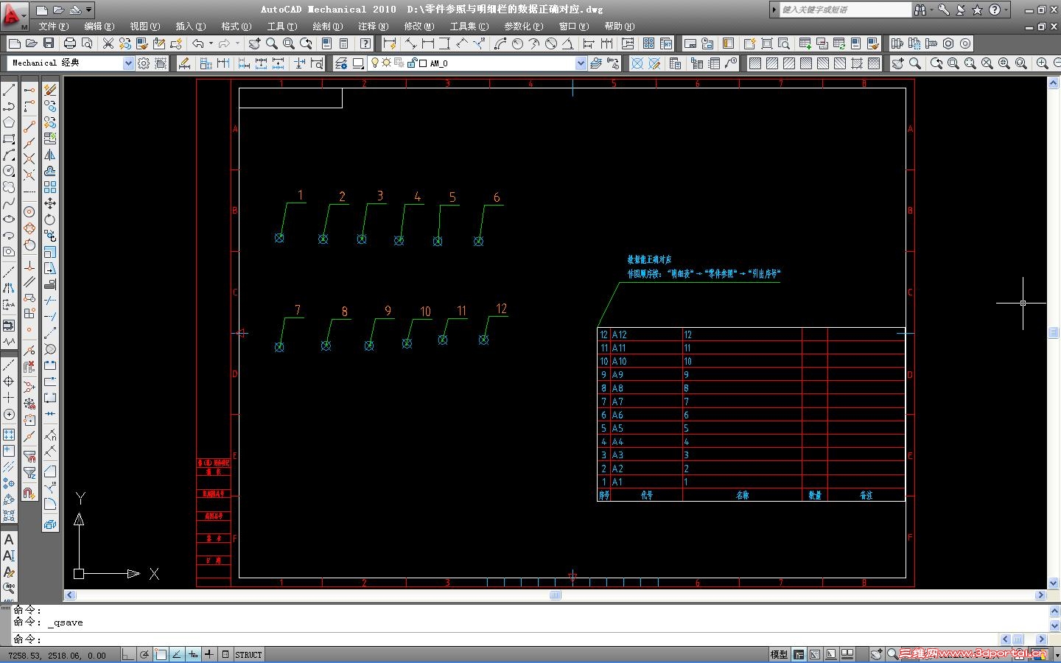This screenshot has height=663, width=1061.
Task: Select the Mirror modify tool
Action: pyautogui.click(x=50, y=155)
